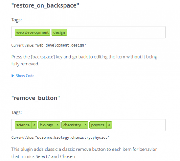Screen dimensions: 180x161
Task: Click the "science,biology,chemistry,physics" current value text
Action: (x=72, y=138)
